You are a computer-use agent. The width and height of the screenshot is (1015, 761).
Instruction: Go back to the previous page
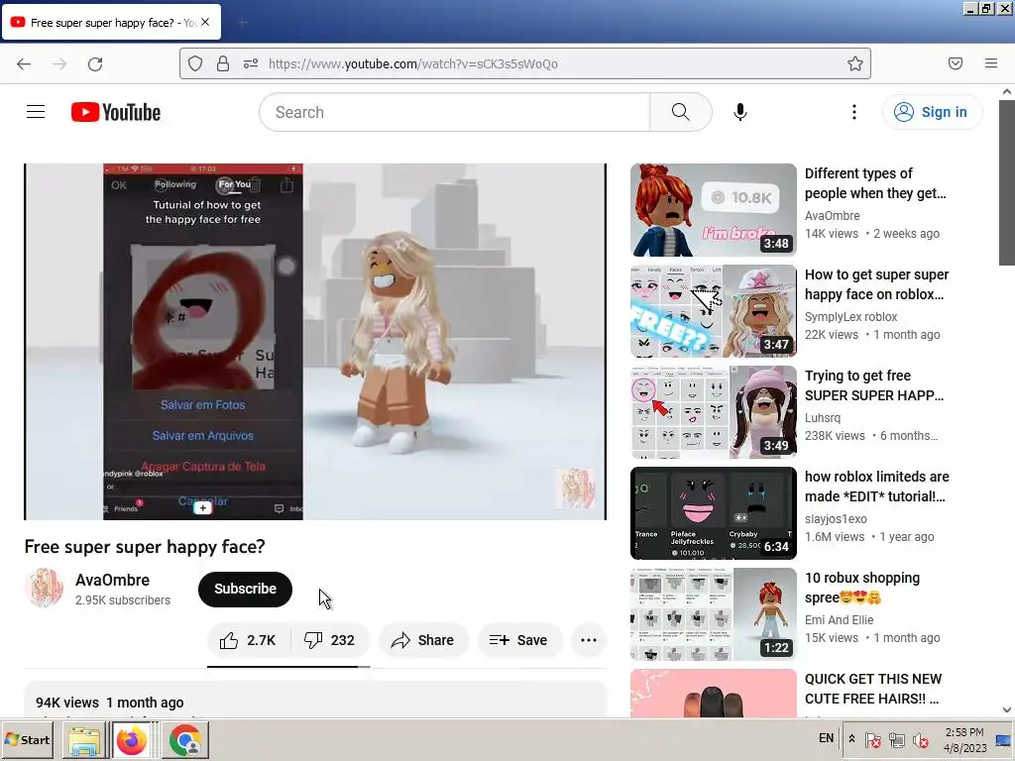pyautogui.click(x=24, y=64)
